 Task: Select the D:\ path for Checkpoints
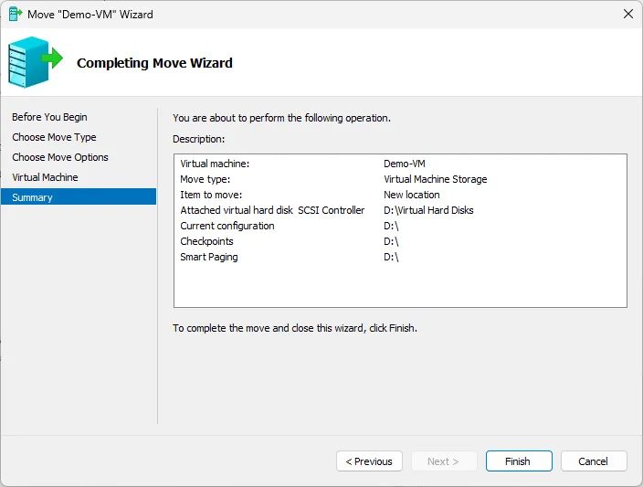point(391,241)
